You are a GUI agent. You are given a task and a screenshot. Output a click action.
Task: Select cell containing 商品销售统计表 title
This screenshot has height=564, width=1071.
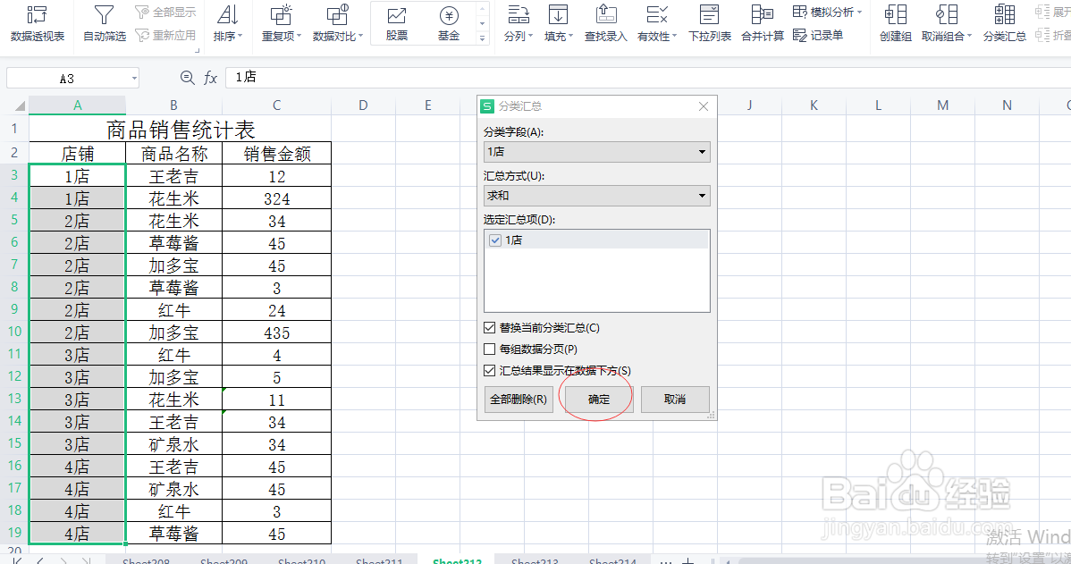(x=181, y=129)
